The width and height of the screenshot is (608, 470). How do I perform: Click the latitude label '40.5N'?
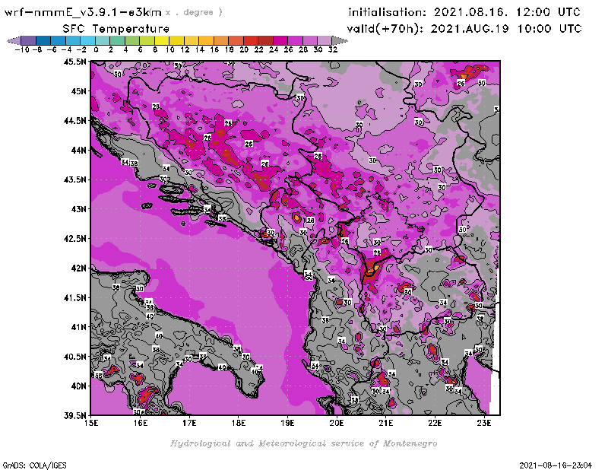pos(74,356)
